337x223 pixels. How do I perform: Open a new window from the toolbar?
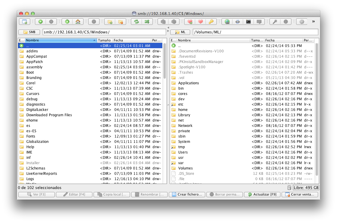tap(25, 22)
